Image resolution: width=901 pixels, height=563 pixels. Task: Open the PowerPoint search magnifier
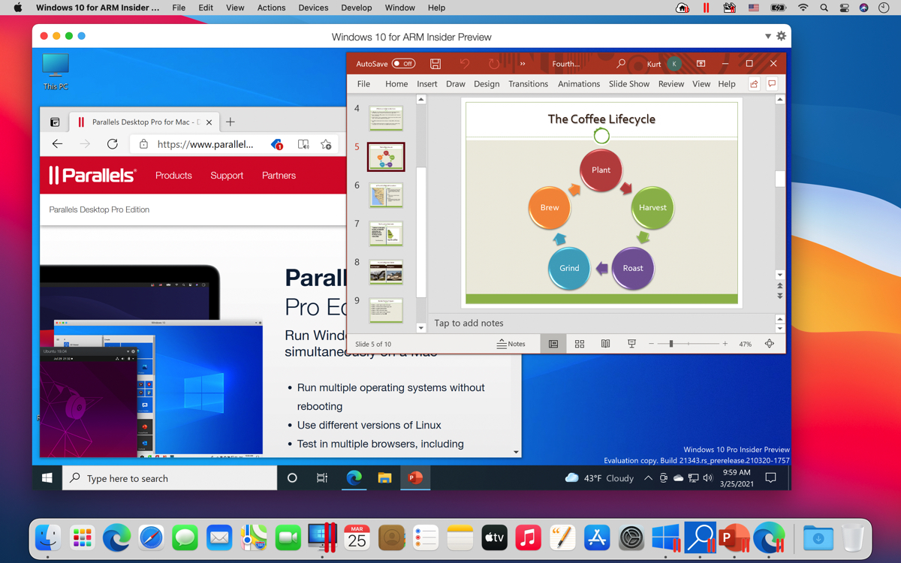click(x=621, y=64)
